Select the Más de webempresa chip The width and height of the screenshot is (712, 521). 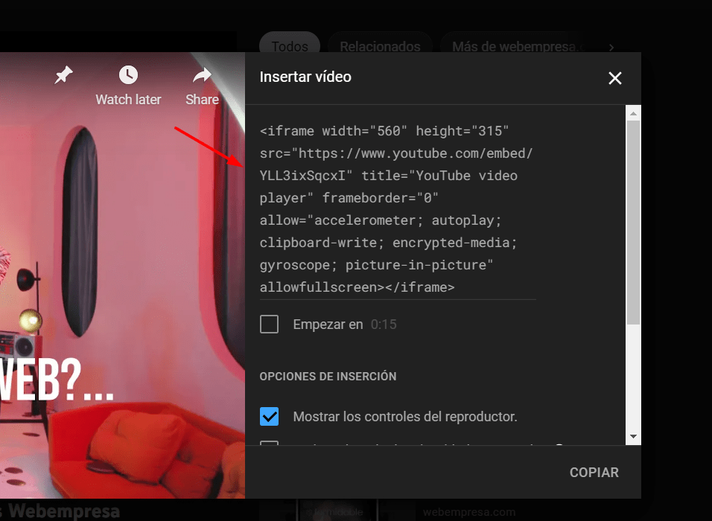click(513, 46)
